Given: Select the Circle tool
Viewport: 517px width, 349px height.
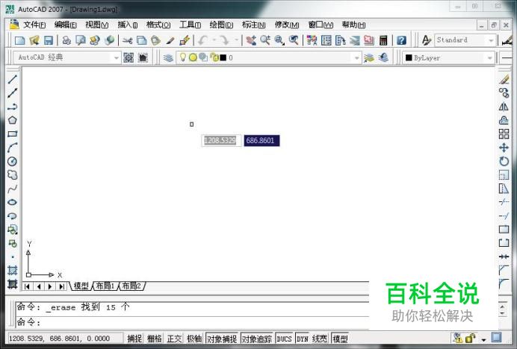Looking at the screenshot, I should click(13, 161).
